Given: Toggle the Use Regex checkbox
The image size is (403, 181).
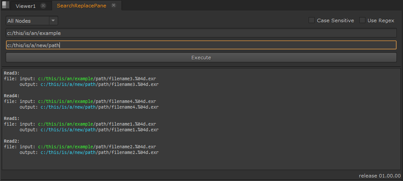Looking at the screenshot, I should pyautogui.click(x=362, y=20).
